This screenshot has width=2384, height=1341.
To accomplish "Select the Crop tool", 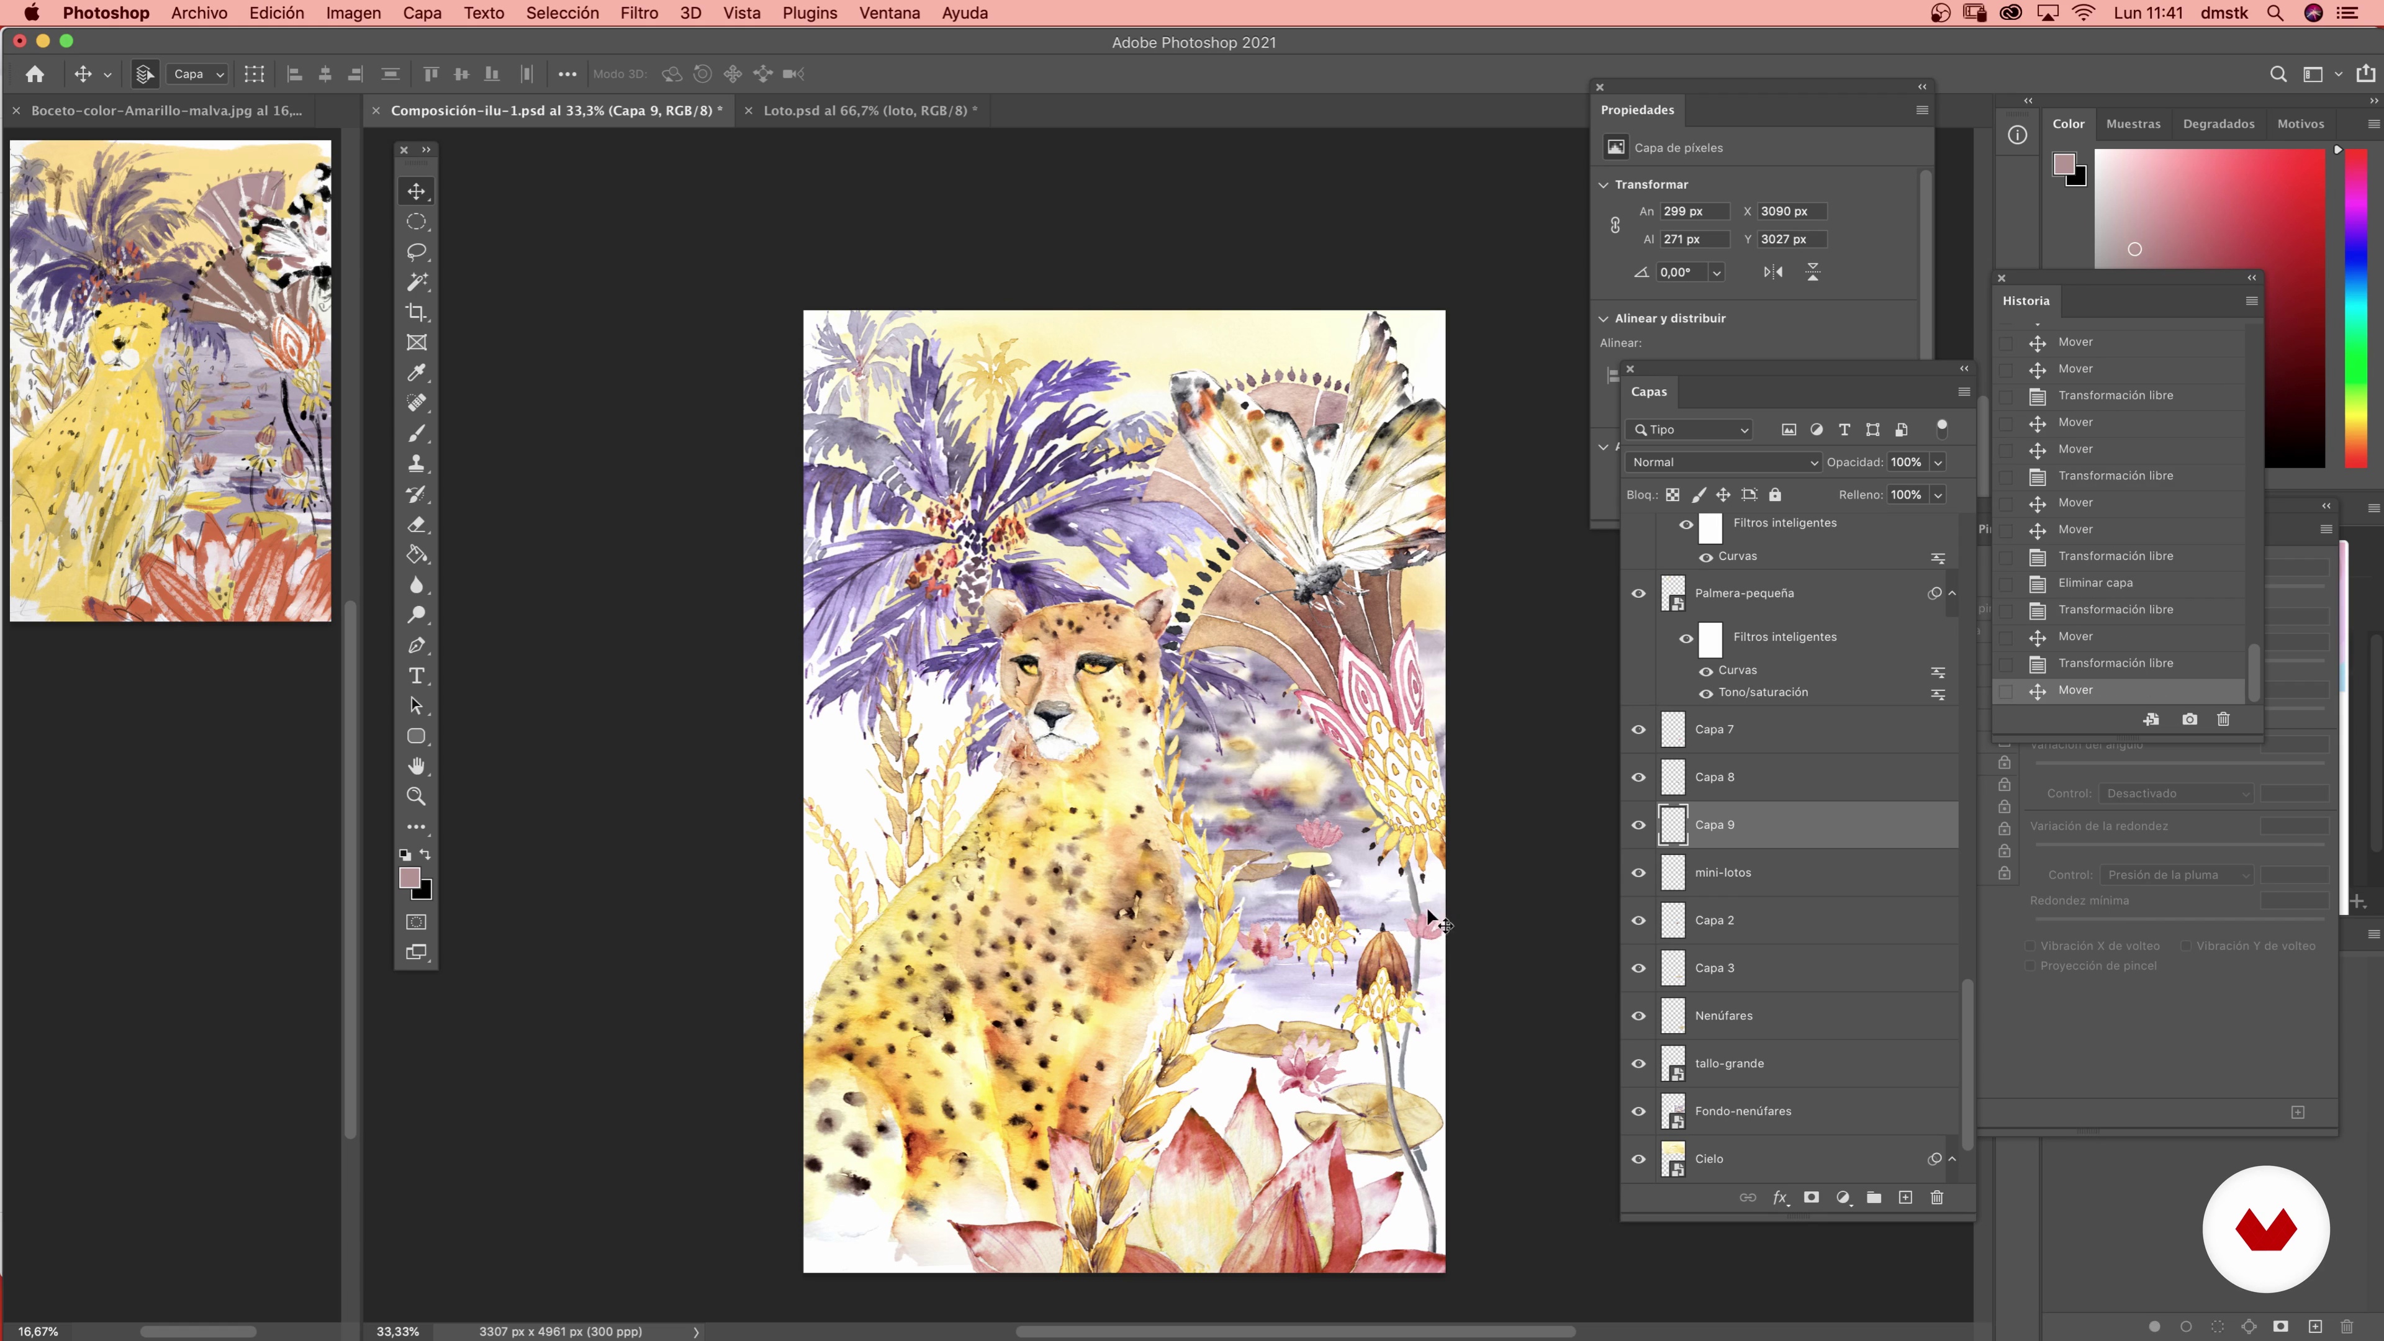I will point(417,313).
